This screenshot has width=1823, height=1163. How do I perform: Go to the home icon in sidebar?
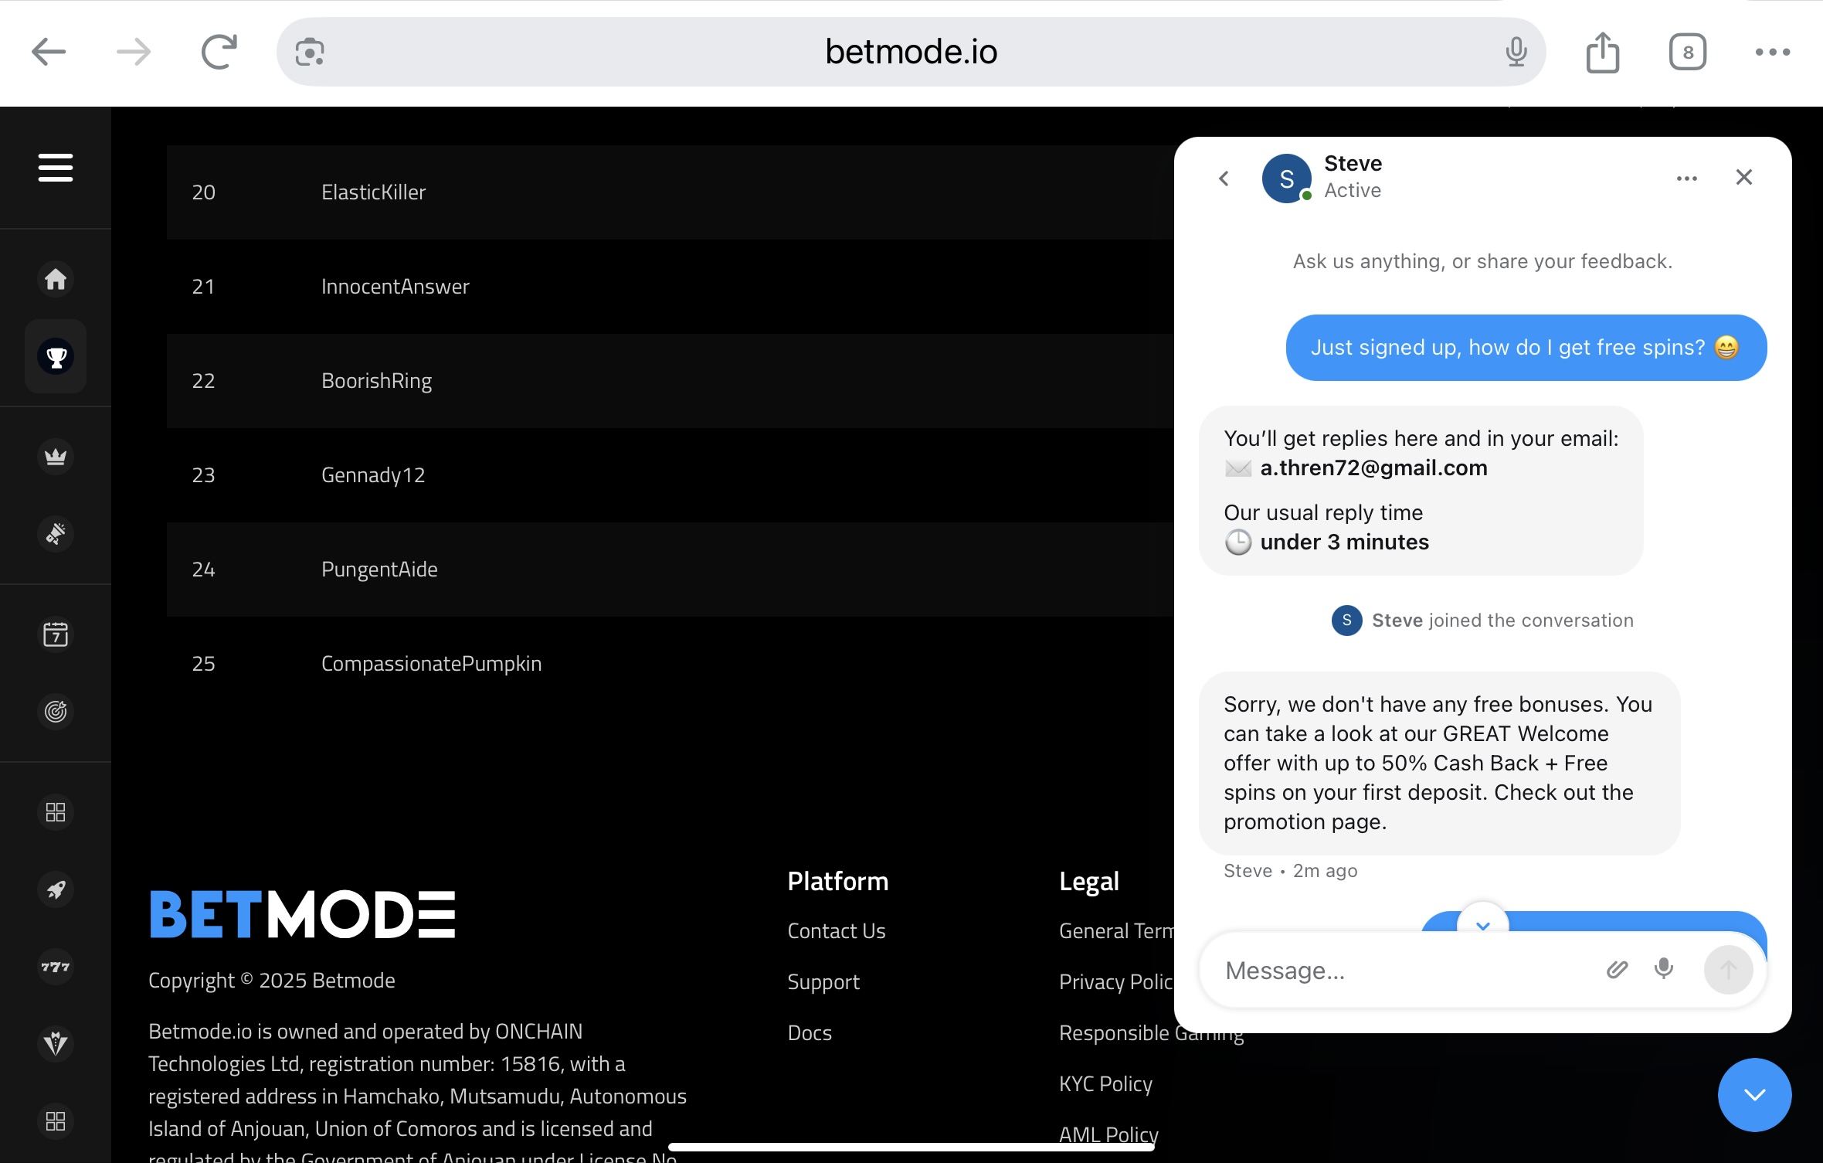tap(56, 279)
